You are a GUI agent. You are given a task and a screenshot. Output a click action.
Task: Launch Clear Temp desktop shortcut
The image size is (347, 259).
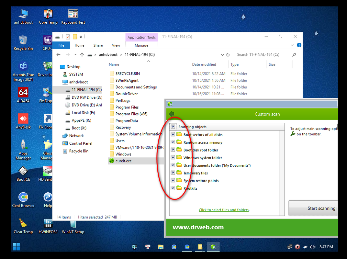(23, 226)
